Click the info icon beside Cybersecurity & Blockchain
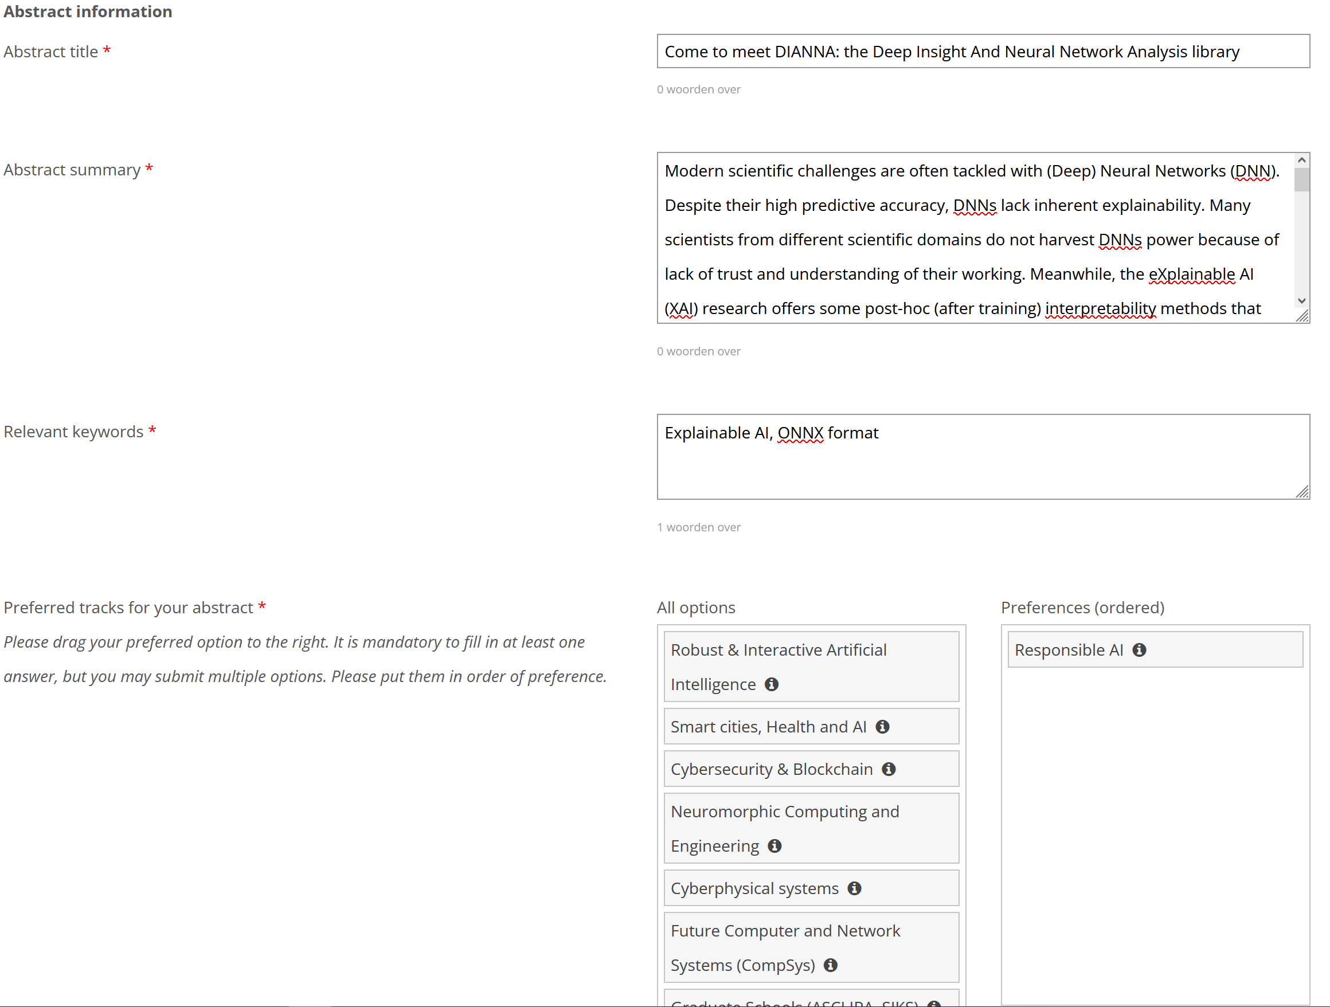 pyautogui.click(x=889, y=769)
